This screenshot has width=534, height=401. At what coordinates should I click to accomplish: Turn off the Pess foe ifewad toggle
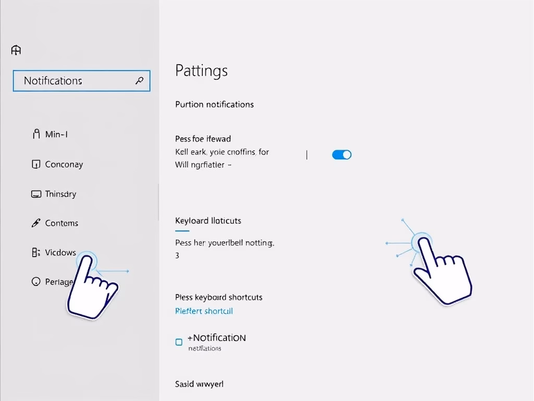click(x=342, y=155)
